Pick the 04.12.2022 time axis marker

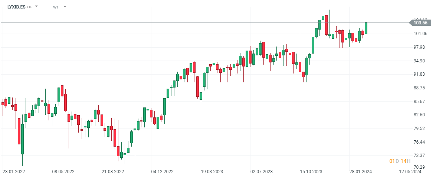(162, 172)
